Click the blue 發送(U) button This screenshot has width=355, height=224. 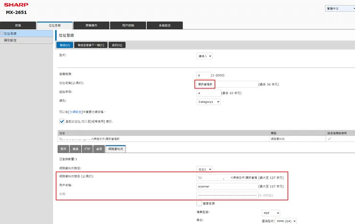pyautogui.click(x=65, y=45)
